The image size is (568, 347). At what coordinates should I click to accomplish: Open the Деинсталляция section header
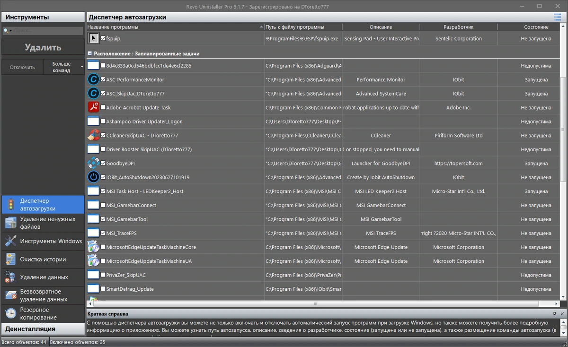[x=43, y=329]
